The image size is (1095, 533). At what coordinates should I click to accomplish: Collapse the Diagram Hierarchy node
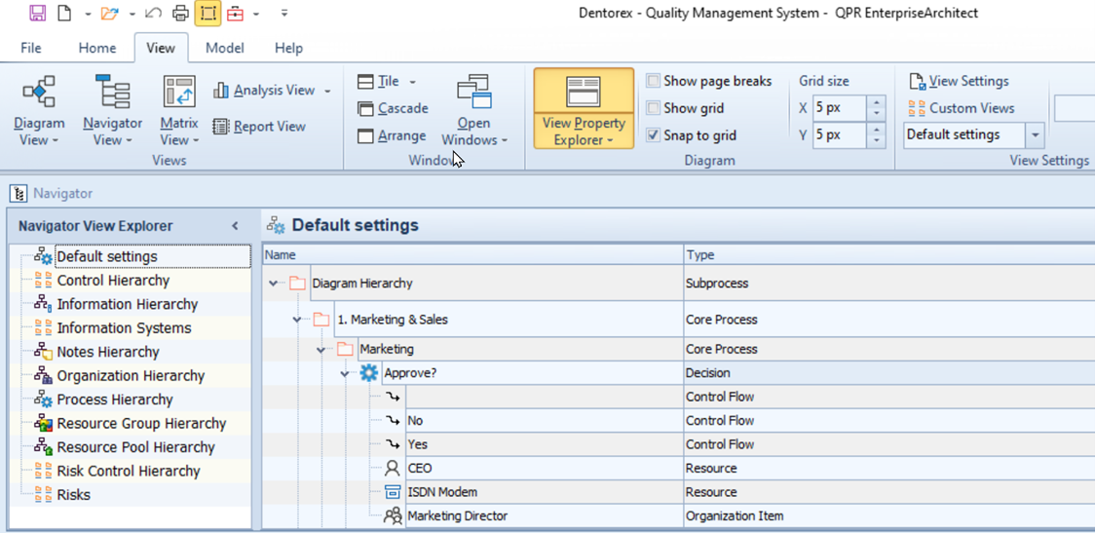pyautogui.click(x=274, y=284)
